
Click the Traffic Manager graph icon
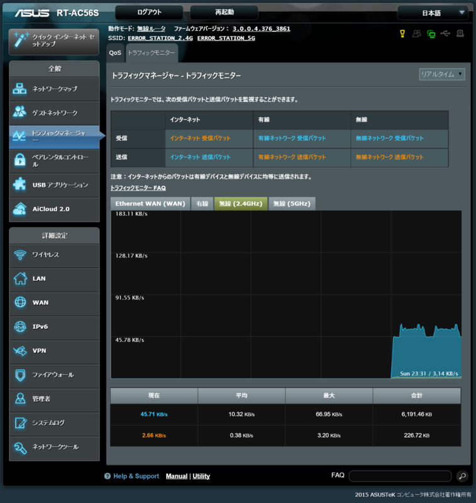coord(19,136)
